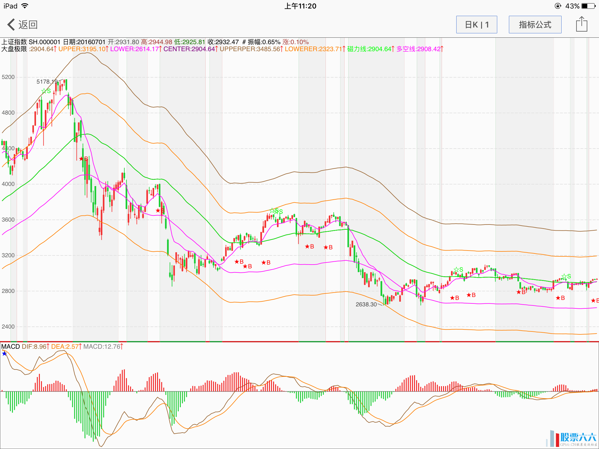Tap the MACD indicator title label
This screenshot has width=599, height=449.
pos(11,347)
